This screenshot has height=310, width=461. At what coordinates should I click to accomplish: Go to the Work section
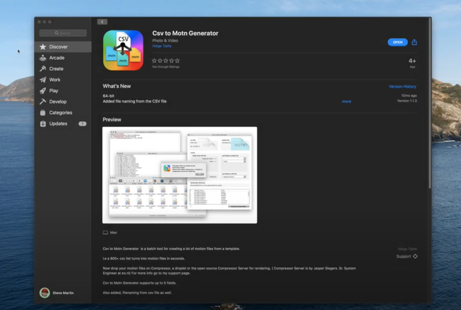(63, 80)
